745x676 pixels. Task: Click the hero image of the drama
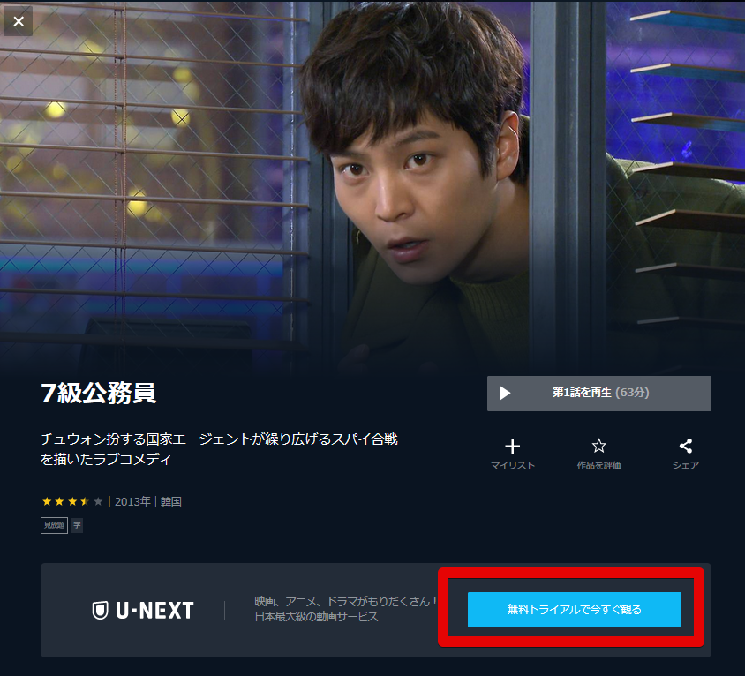click(372, 185)
